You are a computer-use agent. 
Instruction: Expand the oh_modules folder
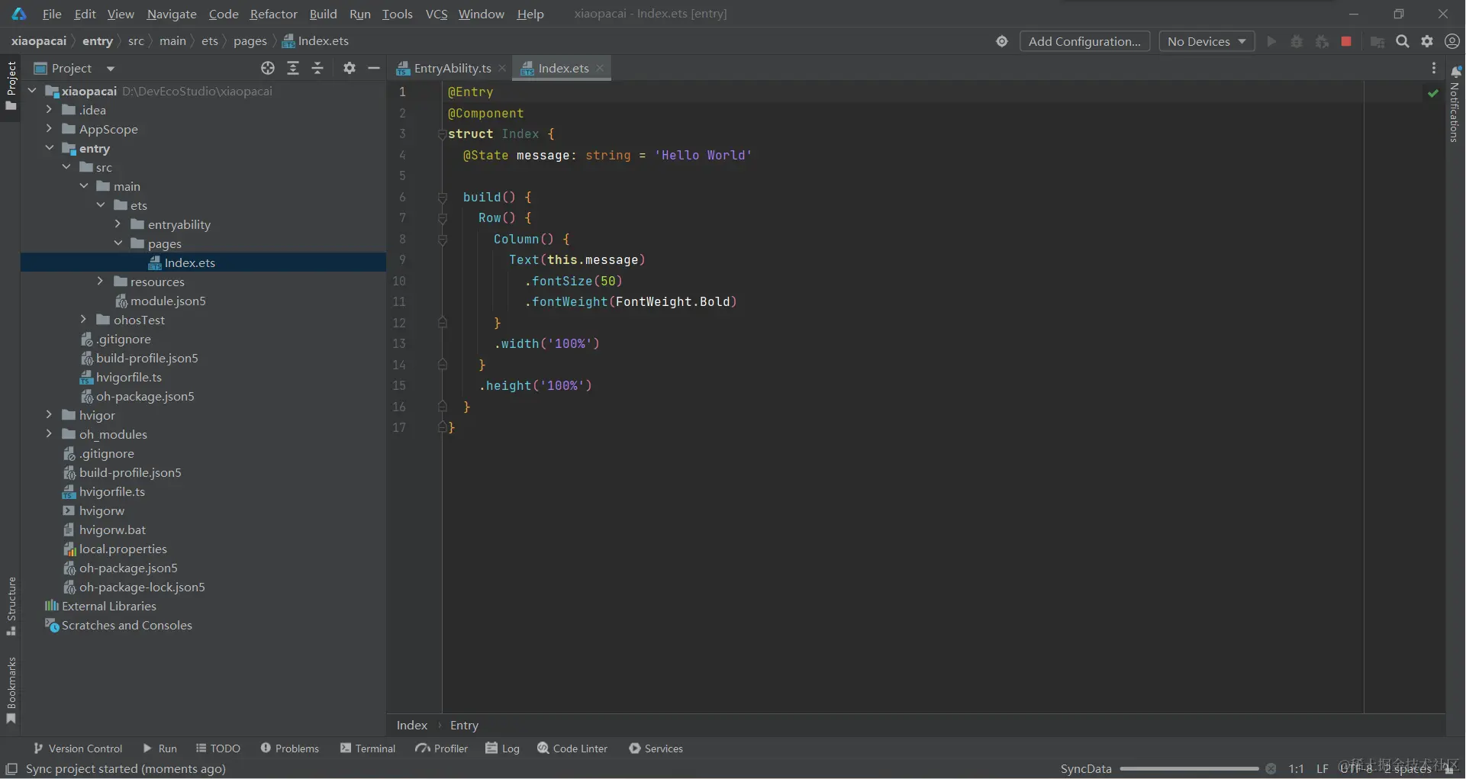pos(49,434)
